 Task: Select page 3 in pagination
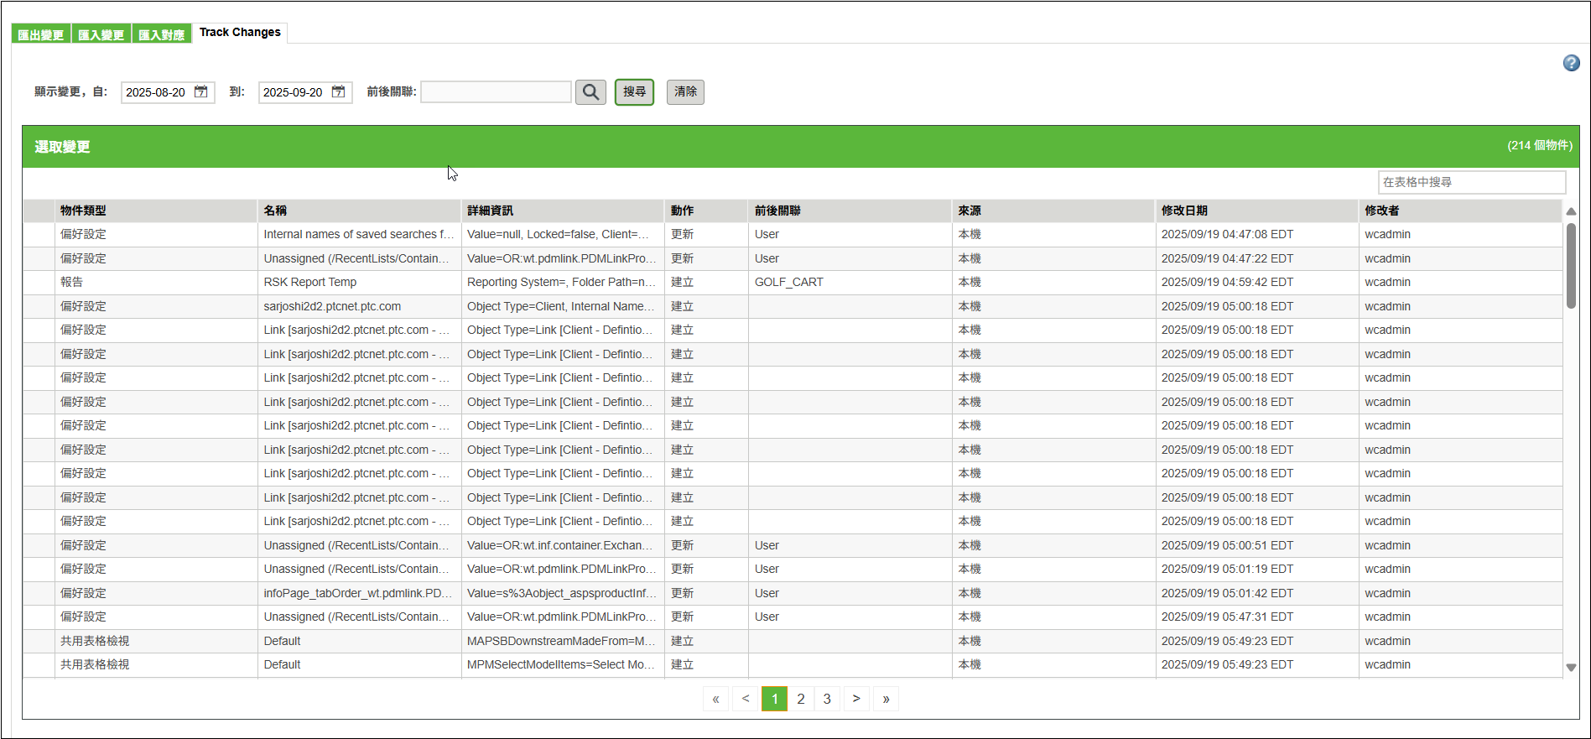827,699
